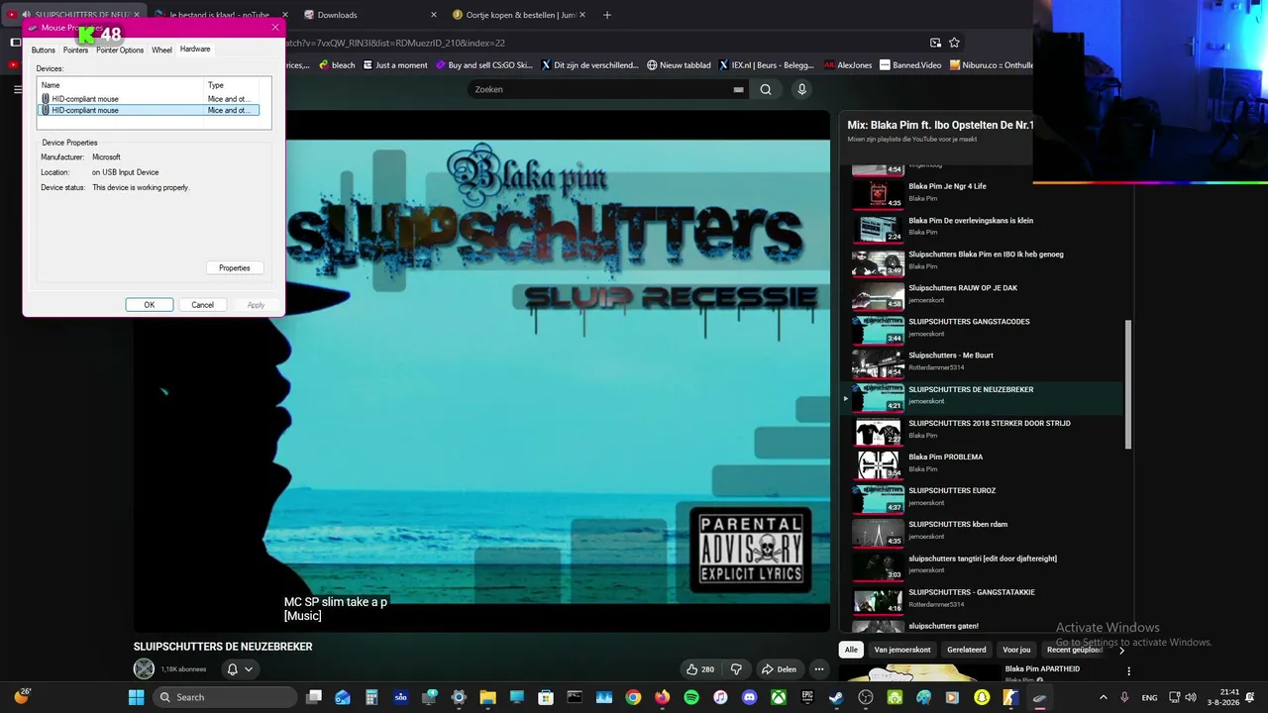The image size is (1268, 713).
Task: Select the Van jemoerskont filter chip
Action: tap(902, 650)
